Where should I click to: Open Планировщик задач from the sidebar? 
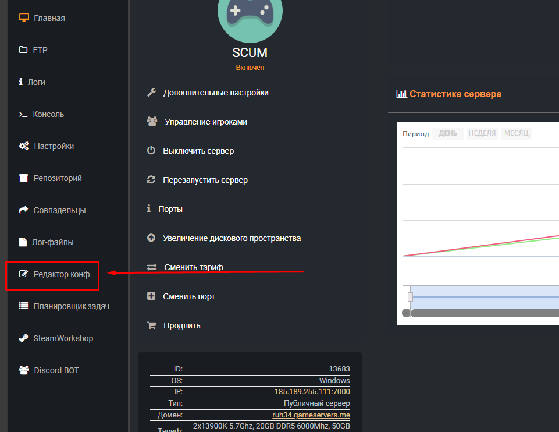(71, 306)
